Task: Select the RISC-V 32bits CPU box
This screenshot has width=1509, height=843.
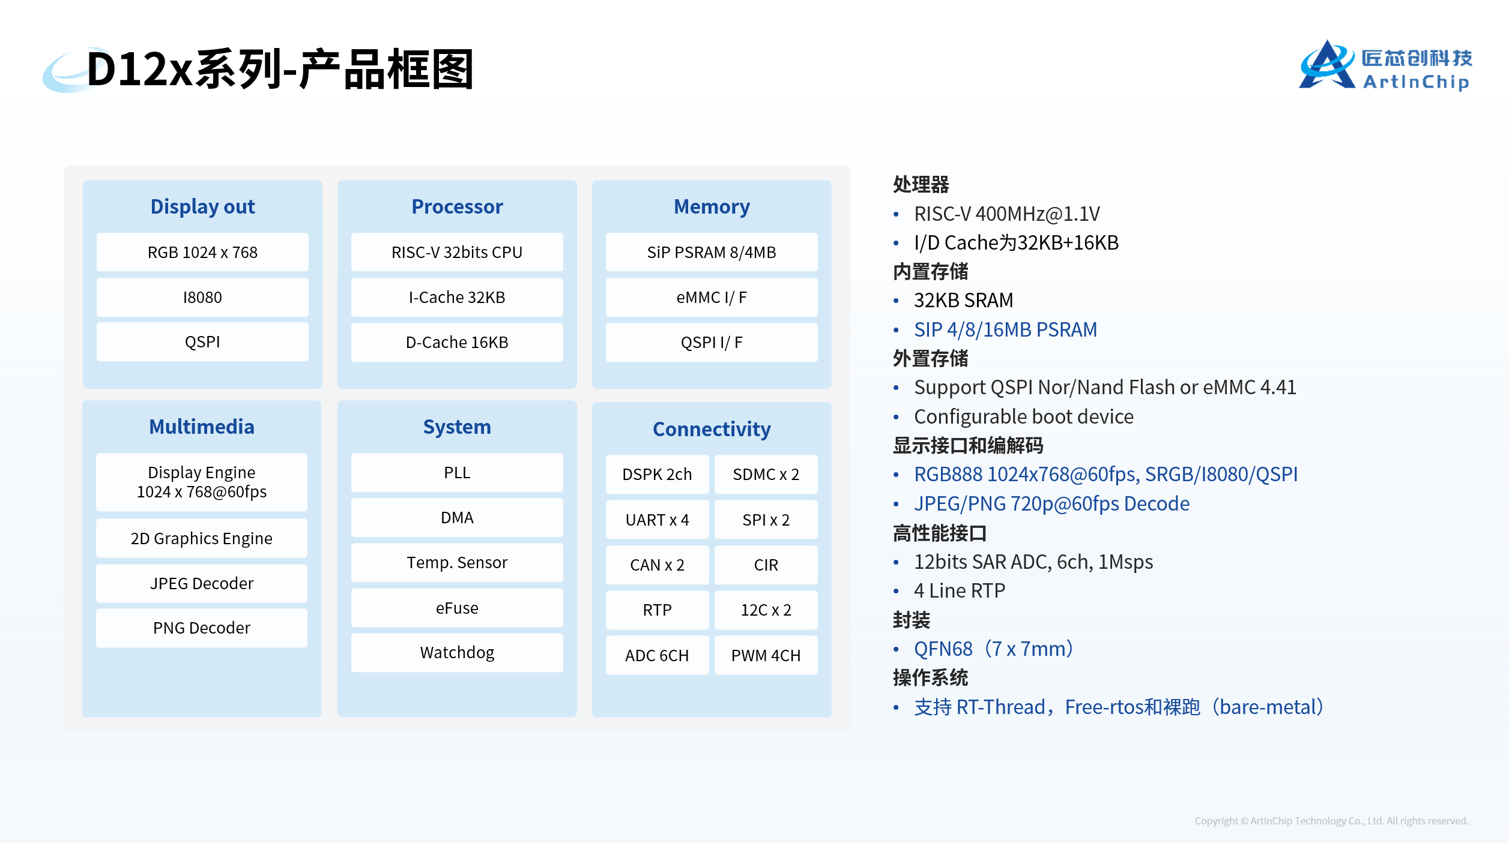Action: tap(457, 252)
